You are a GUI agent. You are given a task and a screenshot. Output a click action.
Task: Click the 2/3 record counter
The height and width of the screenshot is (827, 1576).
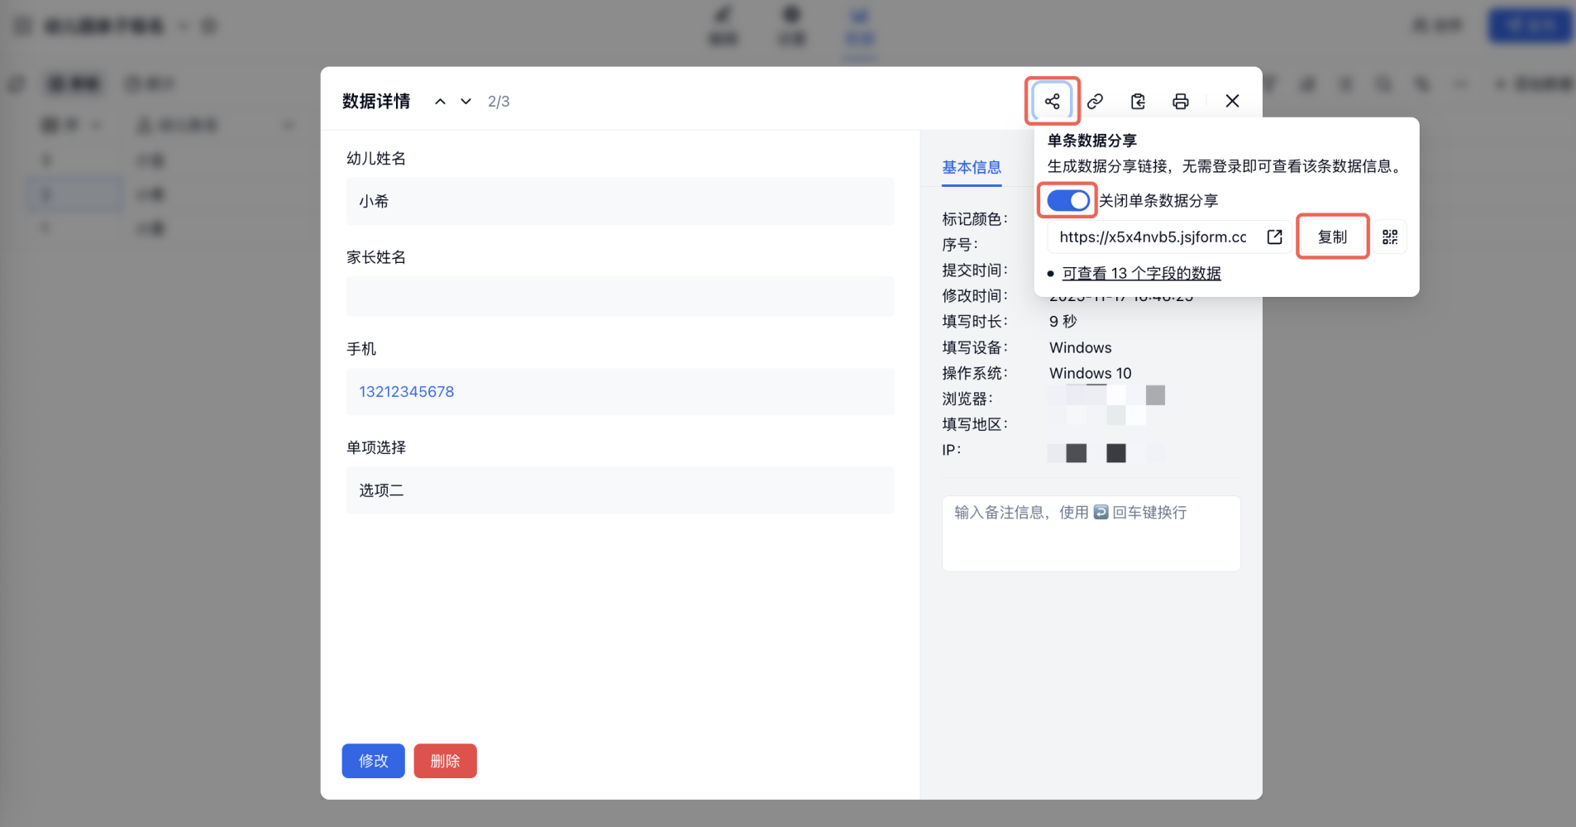(499, 102)
